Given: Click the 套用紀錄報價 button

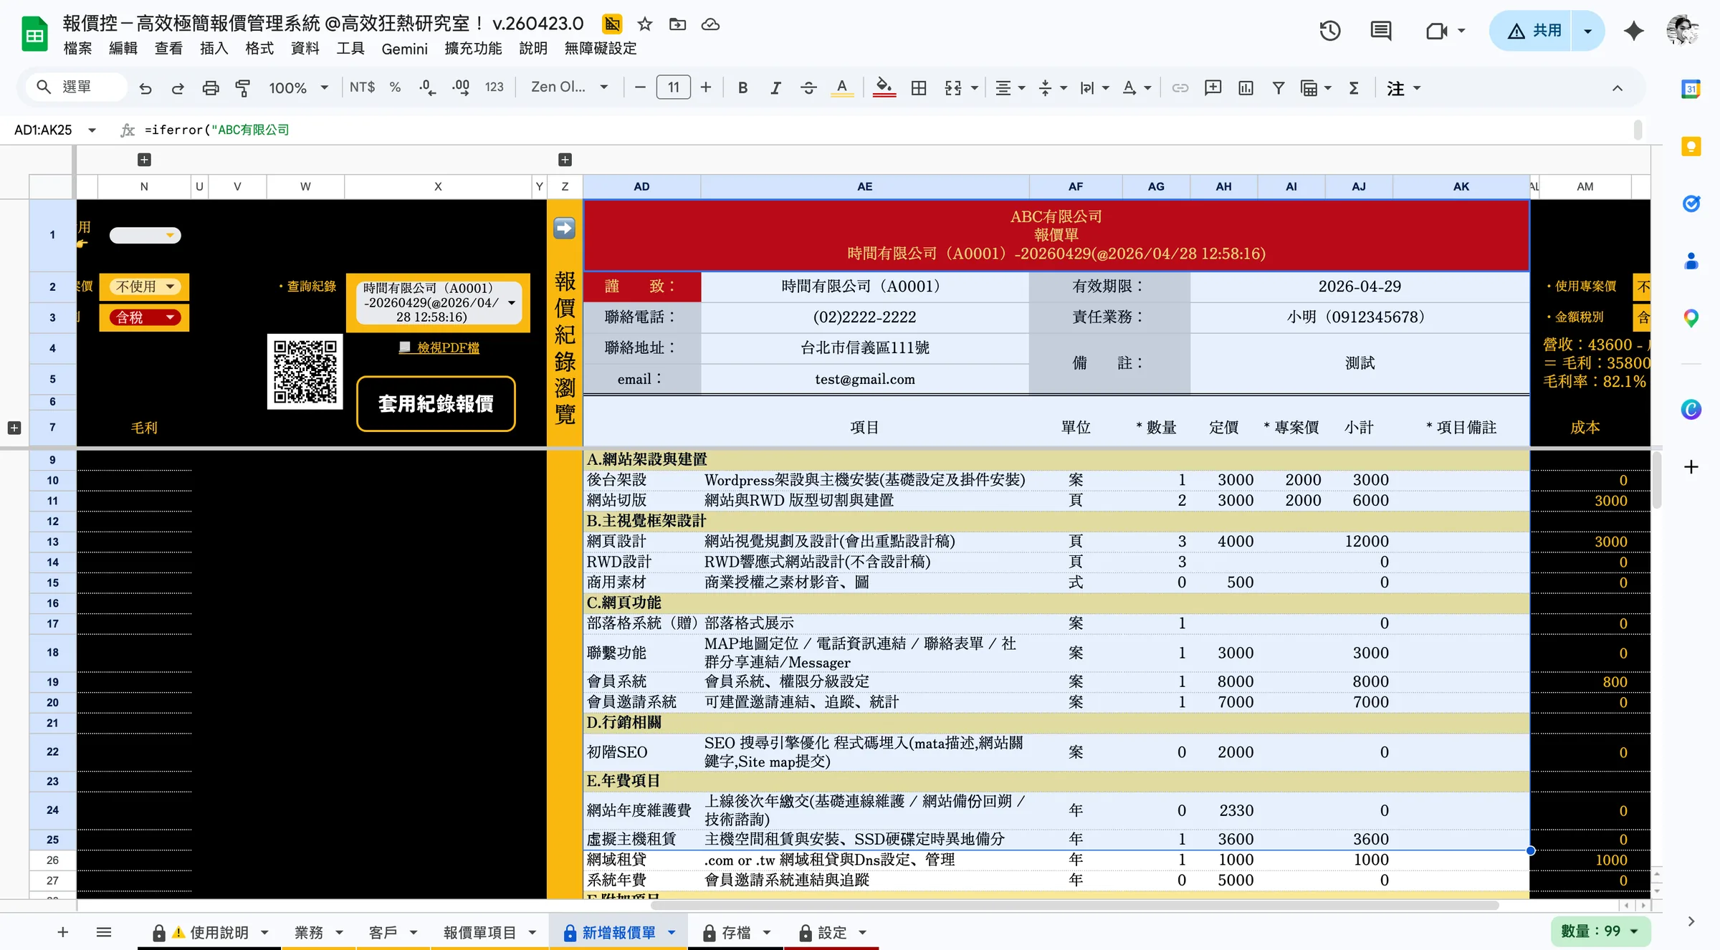Looking at the screenshot, I should tap(436, 404).
